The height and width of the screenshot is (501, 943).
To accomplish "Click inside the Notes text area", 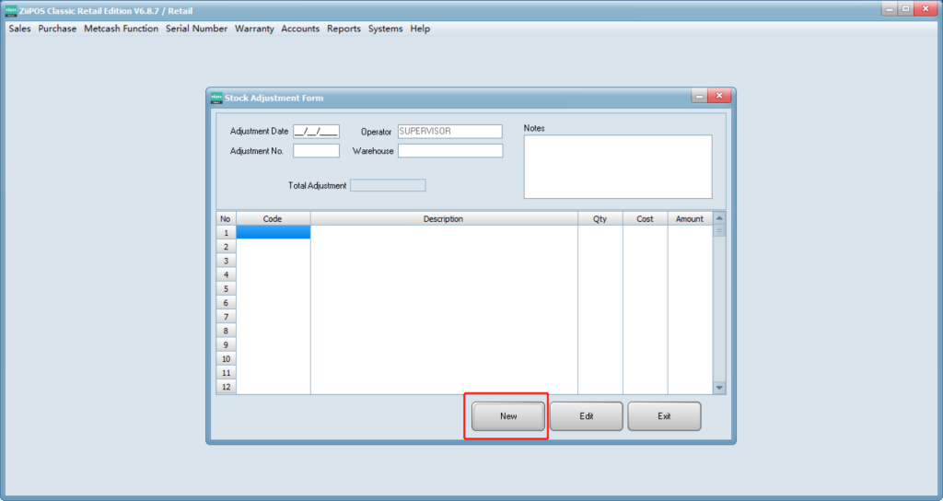I will (x=617, y=167).
